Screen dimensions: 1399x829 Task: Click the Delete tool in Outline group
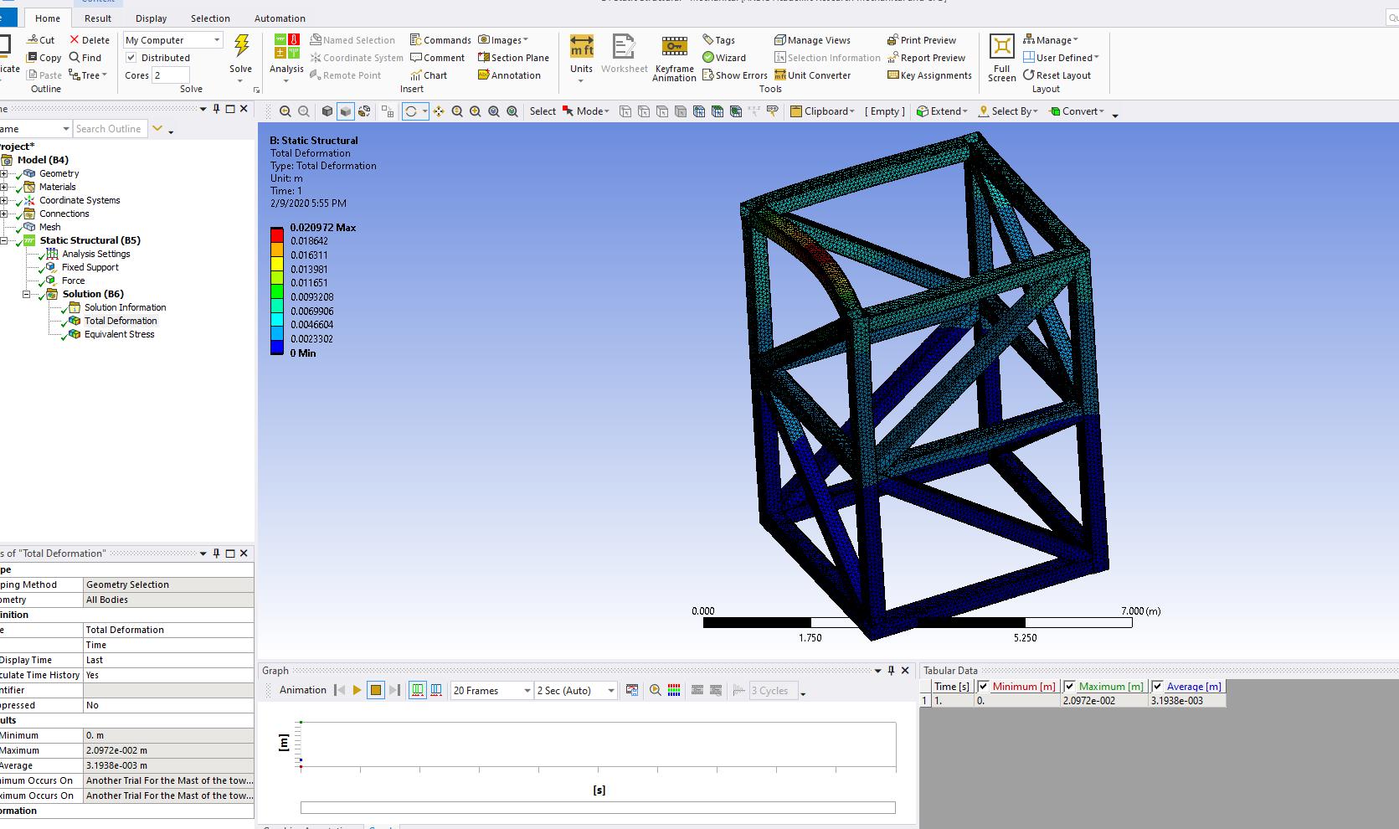pos(90,40)
